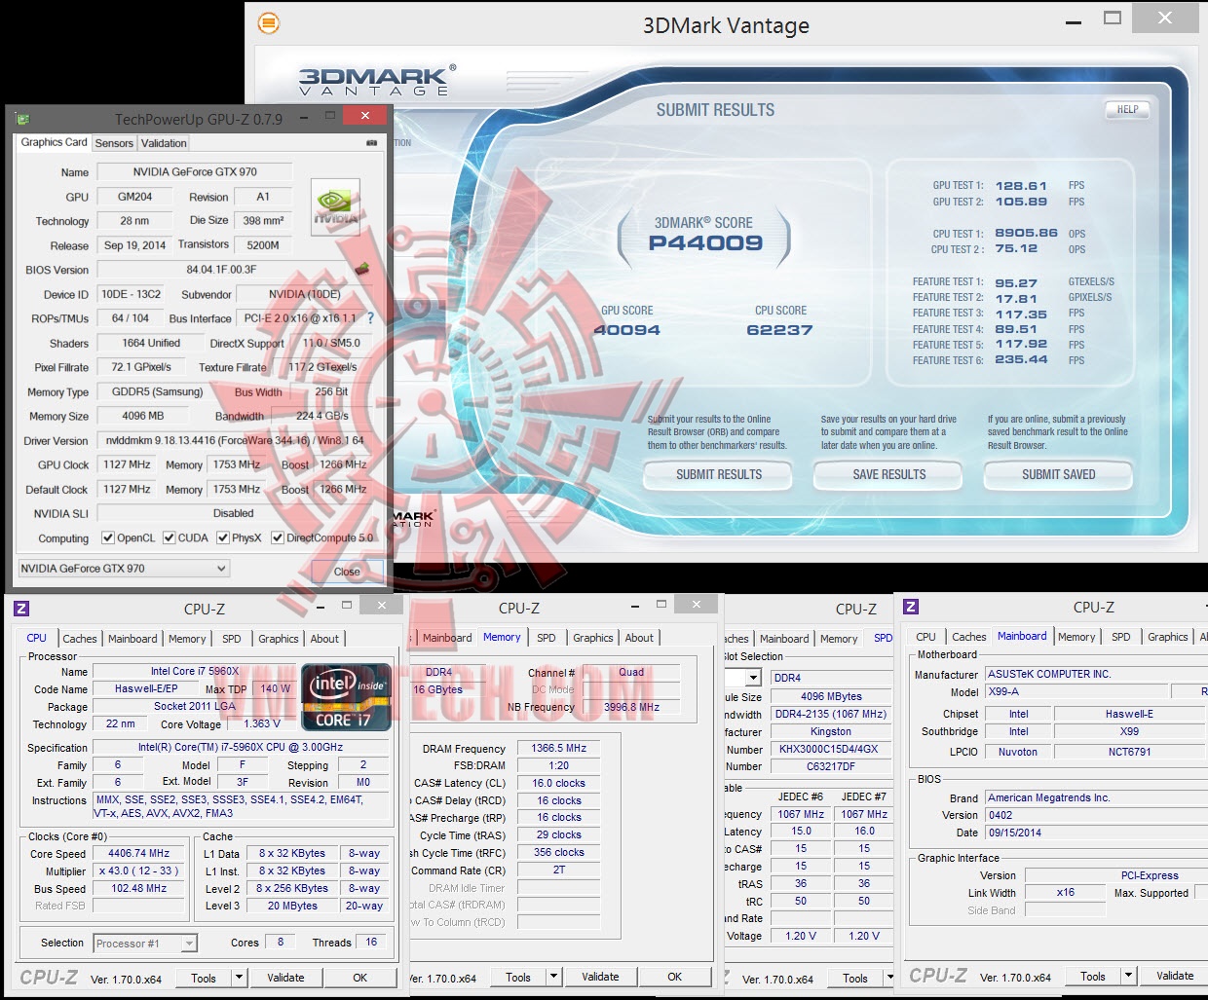The height and width of the screenshot is (1000, 1208).
Task: Open Tools dropdown arrow in first CPU-Z window
Action: (240, 978)
